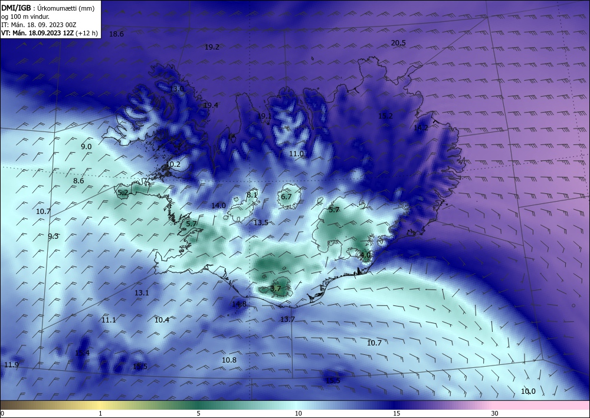Select the 'VT: Mán. 18.09.2023 12Z (+12 h)' line

50,33
